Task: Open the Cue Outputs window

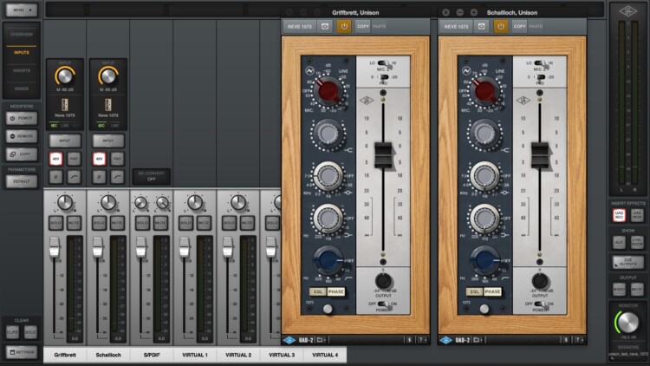Action: point(628,262)
